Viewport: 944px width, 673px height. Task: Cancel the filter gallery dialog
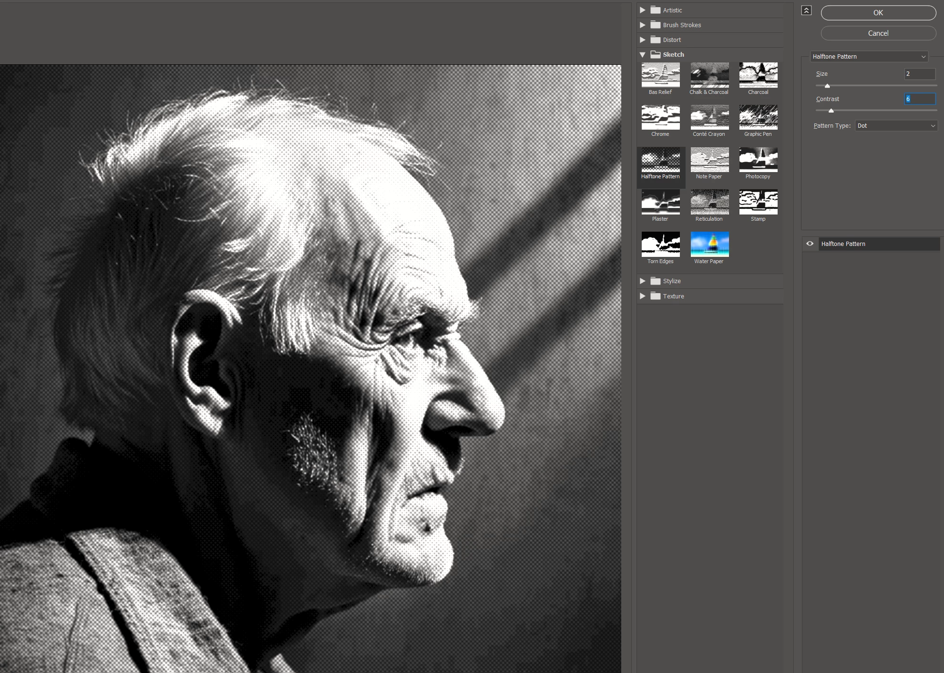click(878, 33)
